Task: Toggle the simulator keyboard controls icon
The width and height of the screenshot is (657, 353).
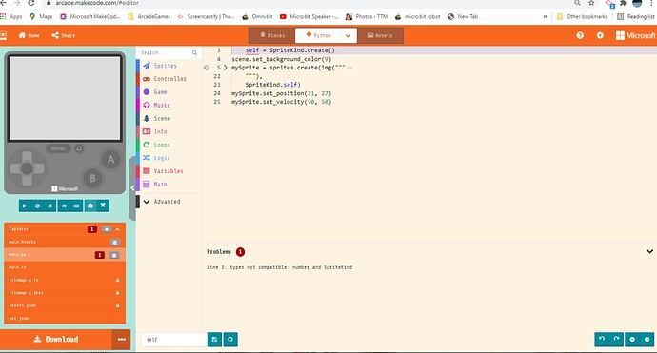Action: pos(76,206)
